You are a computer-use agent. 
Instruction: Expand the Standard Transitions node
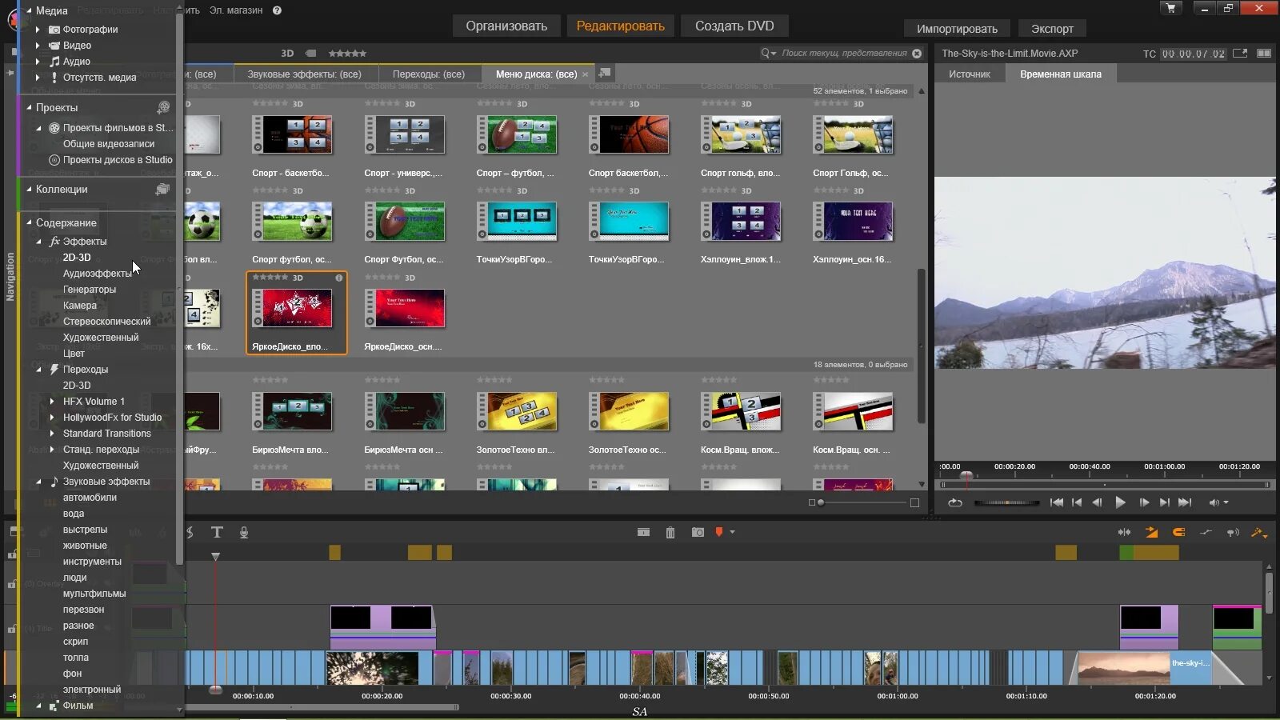point(52,434)
